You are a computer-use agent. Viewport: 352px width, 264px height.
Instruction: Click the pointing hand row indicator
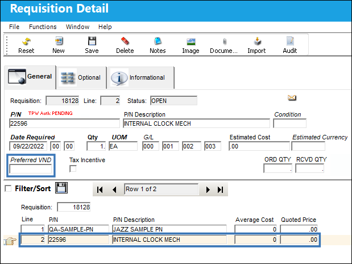(x=10, y=241)
